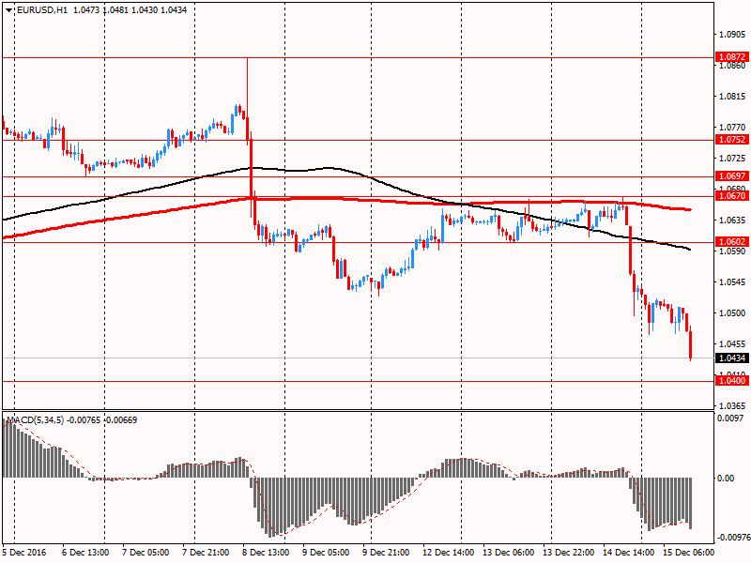Select the red 1.0400 level price label
This screenshot has height=563, width=751.
coord(732,381)
